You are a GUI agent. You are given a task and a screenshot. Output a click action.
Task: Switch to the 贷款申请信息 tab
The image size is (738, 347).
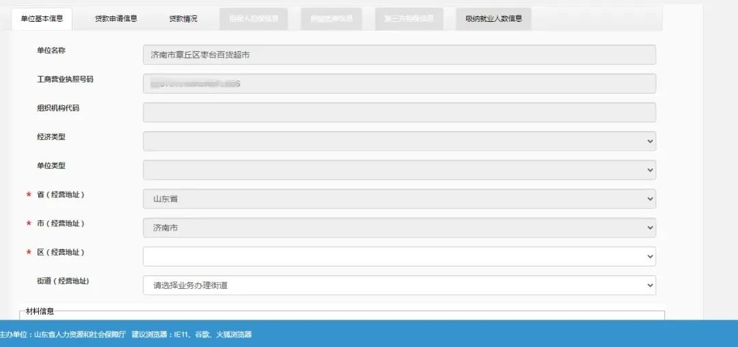[x=115, y=18]
